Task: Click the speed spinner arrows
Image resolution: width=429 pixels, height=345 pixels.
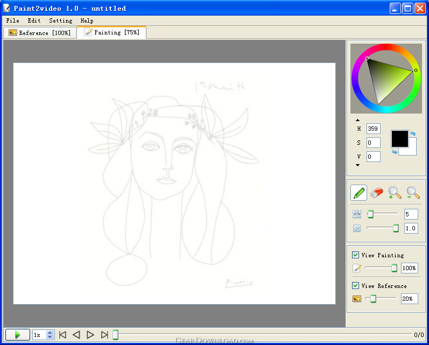Action: (x=50, y=335)
